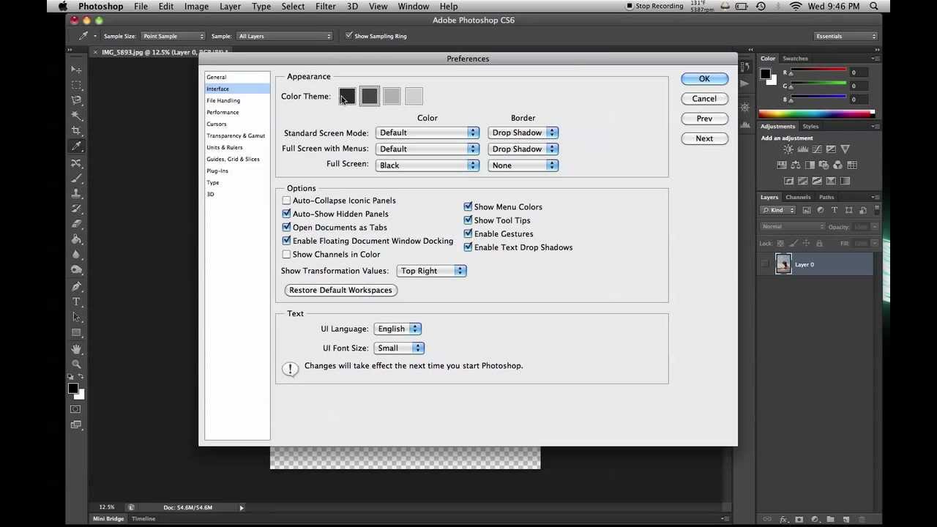Select the Rectangular Marquee tool
This screenshot has height=527, width=937.
pos(76,85)
